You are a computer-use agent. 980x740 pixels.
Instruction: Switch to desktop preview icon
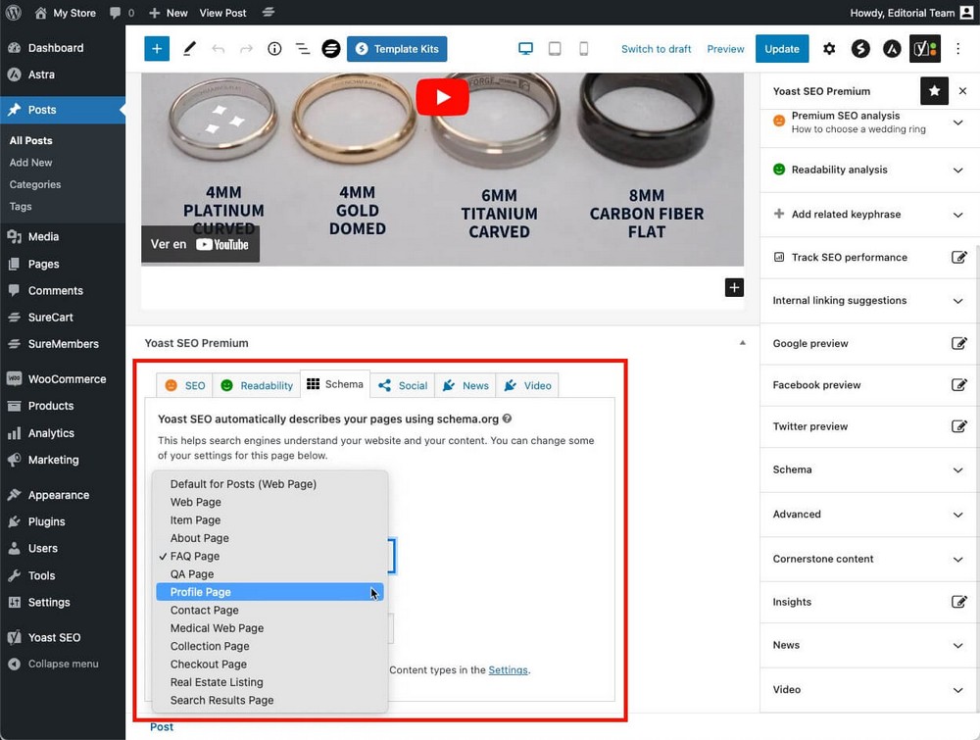pyautogui.click(x=526, y=49)
